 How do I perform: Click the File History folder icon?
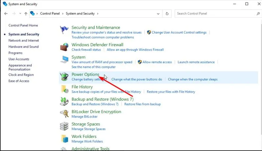[64, 89]
